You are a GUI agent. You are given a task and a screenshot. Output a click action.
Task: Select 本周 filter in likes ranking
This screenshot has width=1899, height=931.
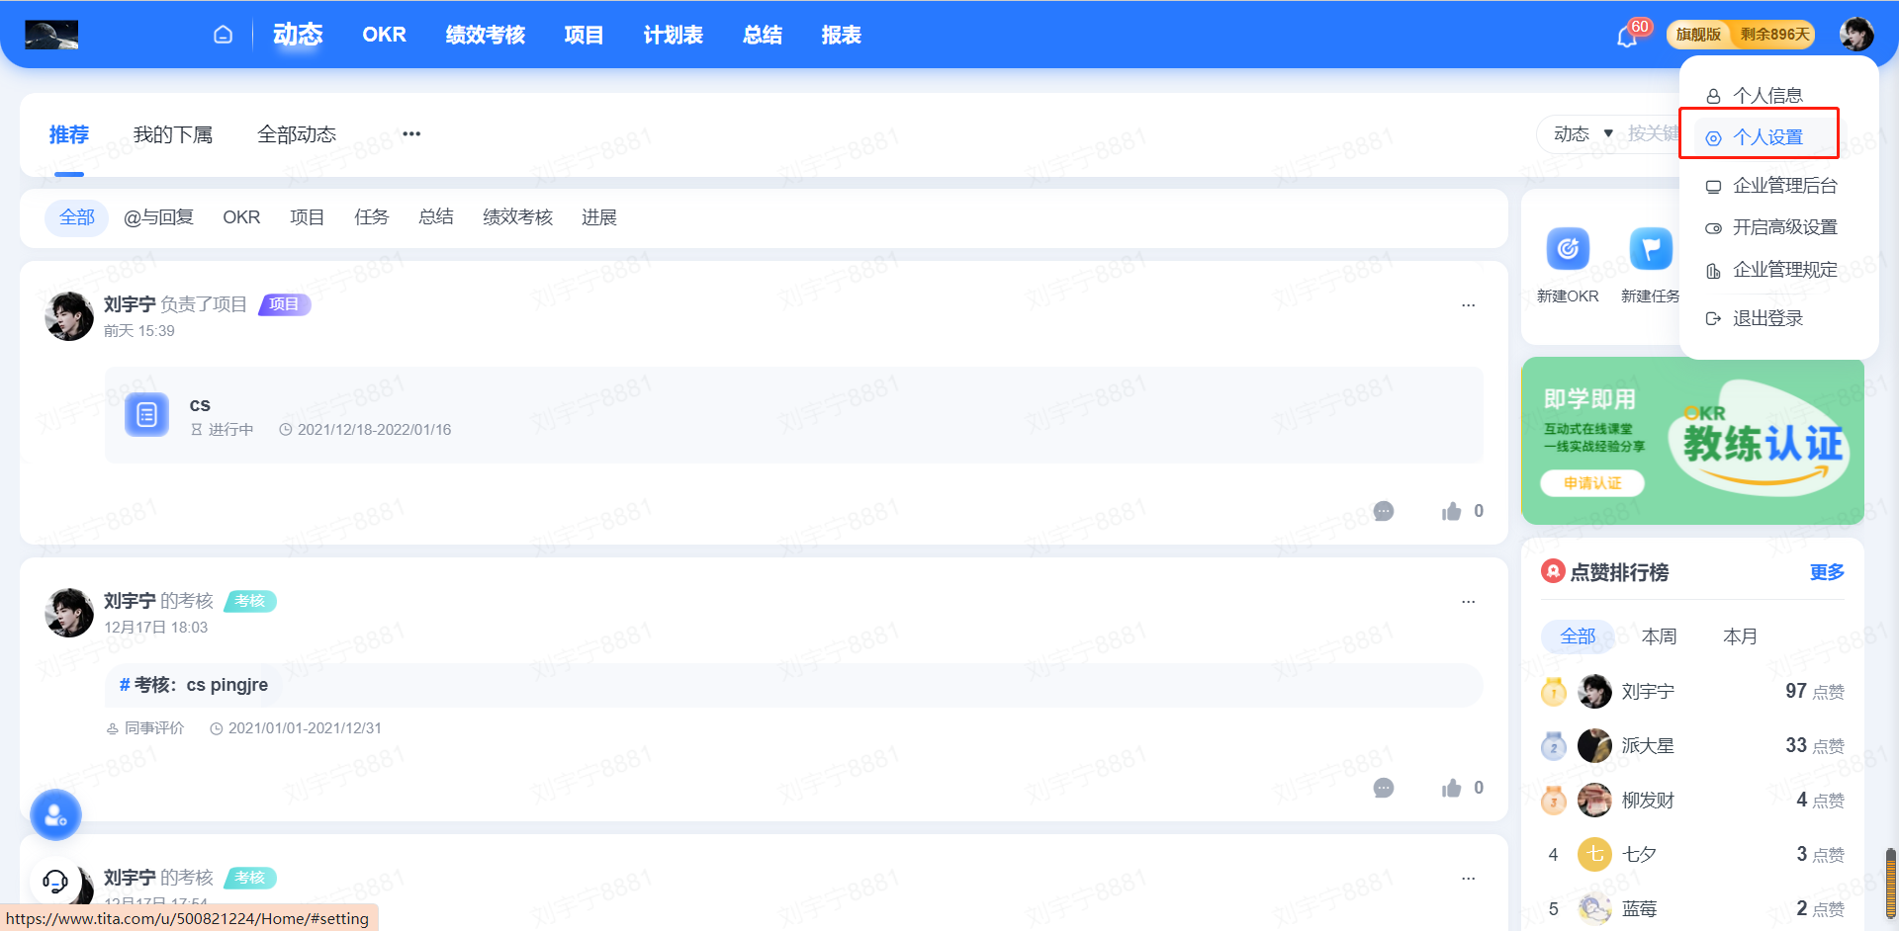(1659, 636)
